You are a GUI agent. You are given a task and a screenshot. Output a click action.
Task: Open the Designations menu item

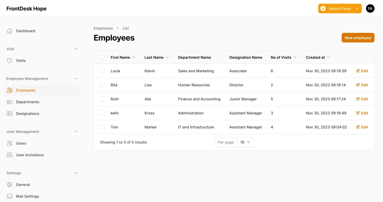click(x=43, y=113)
